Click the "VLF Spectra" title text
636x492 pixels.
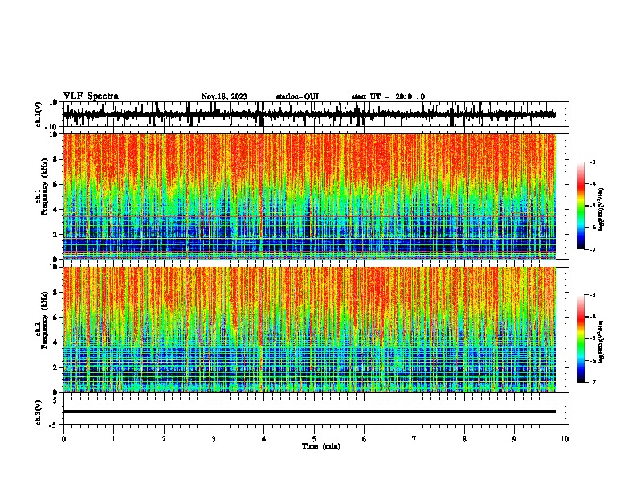(91, 96)
